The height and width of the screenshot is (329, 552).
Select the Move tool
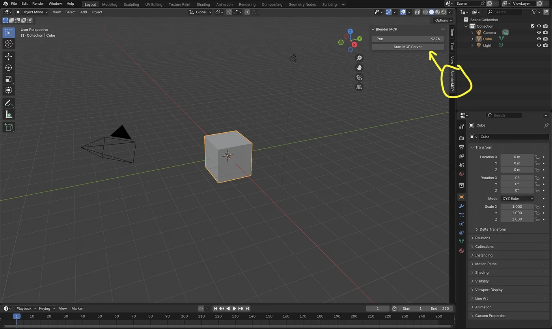[8, 57]
